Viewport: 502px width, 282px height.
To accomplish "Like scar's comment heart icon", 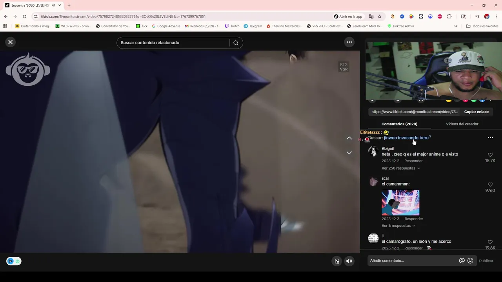I will 490,184.
